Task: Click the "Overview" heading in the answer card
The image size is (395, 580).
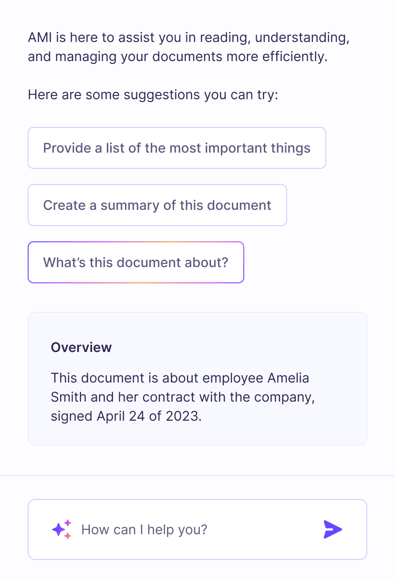Action: click(x=81, y=347)
